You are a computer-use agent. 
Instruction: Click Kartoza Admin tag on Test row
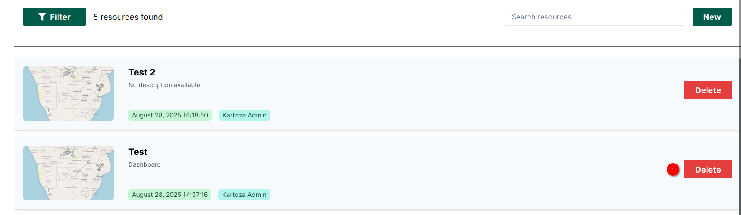coord(244,195)
